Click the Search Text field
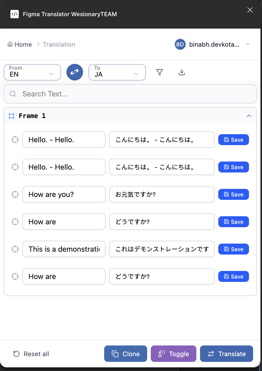Viewport: 262px width, 371px height. coord(130,94)
